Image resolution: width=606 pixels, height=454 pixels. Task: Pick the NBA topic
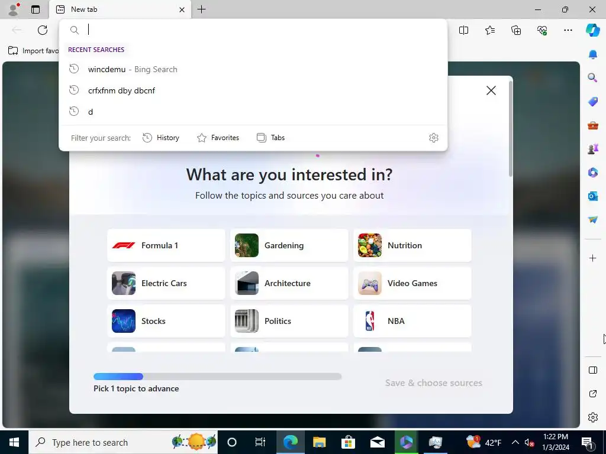coord(412,321)
